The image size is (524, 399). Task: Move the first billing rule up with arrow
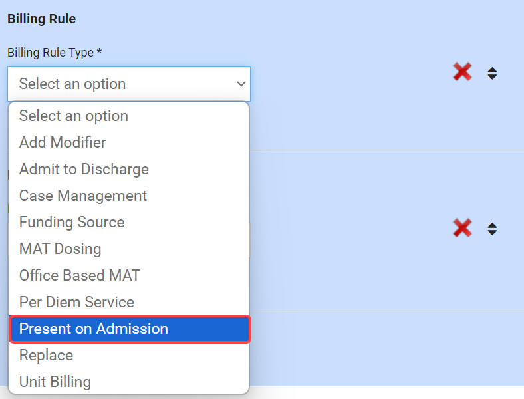[x=492, y=69]
